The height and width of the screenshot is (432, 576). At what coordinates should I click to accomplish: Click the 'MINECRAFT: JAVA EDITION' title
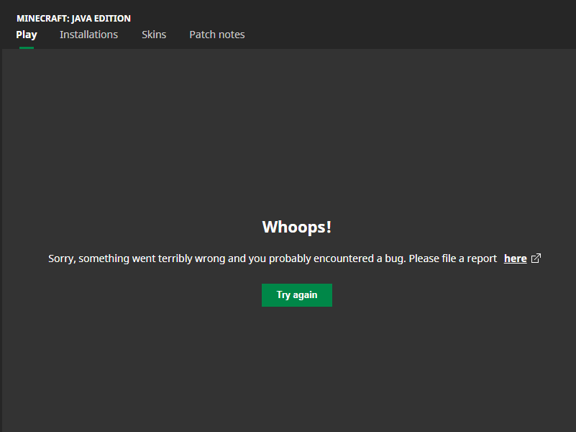(x=73, y=19)
